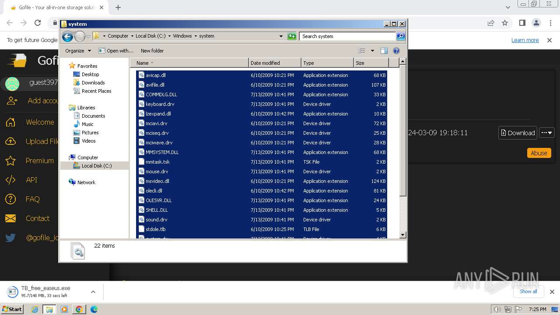Select Music library
This screenshot has height=315, width=560.
87,124
